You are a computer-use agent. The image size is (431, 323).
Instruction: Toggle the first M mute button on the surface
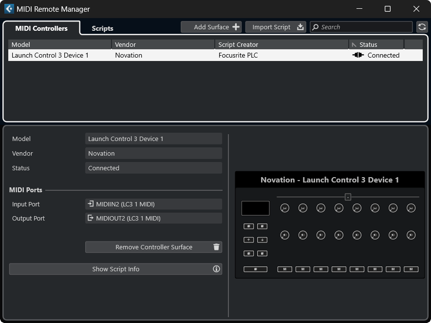tap(285, 269)
